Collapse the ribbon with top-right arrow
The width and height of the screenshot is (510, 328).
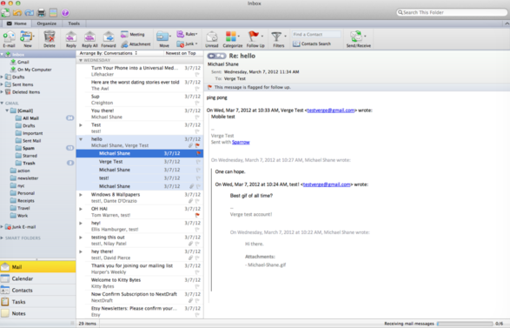[507, 23]
